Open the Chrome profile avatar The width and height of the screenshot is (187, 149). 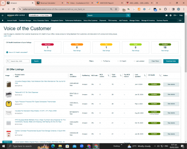(178, 9)
